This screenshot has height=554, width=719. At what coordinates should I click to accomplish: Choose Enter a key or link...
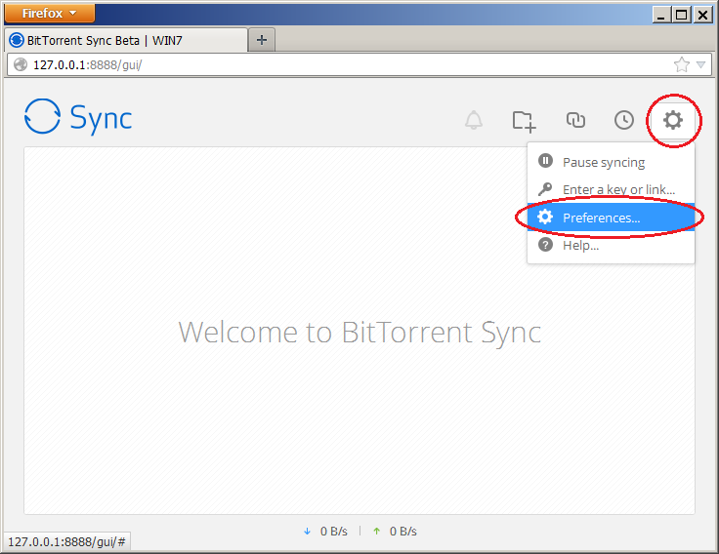(617, 189)
